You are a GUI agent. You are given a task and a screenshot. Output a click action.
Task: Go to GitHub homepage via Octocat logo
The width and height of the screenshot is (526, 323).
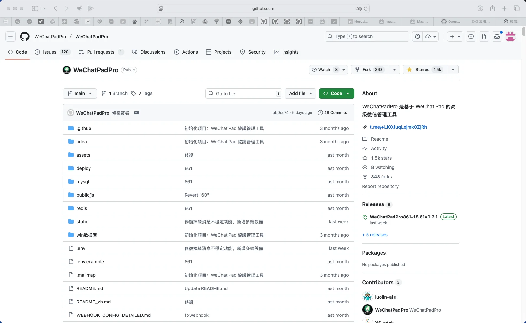pos(25,36)
